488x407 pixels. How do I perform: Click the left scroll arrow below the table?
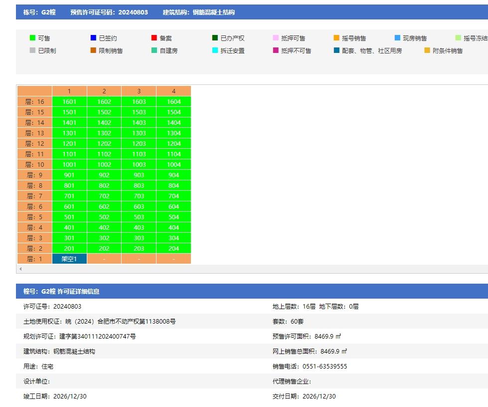tap(20, 269)
